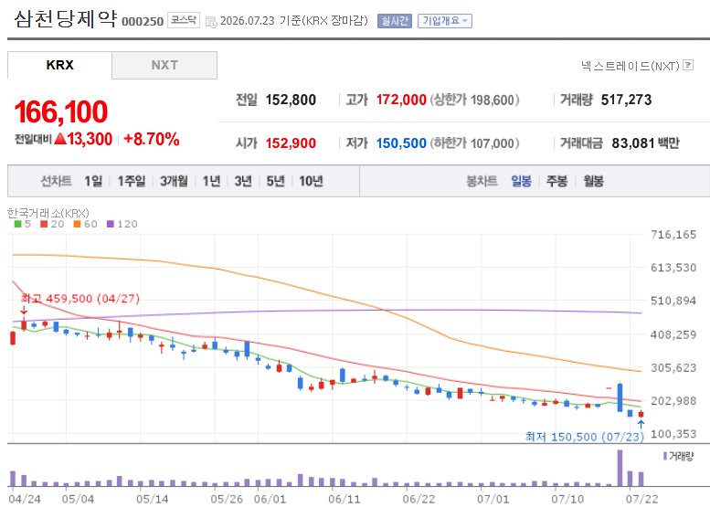Select the 3개월 line chart range
This screenshot has height=518, width=710.
(174, 181)
